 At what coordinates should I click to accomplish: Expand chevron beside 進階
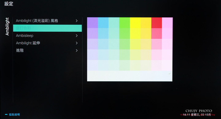tap(77, 50)
